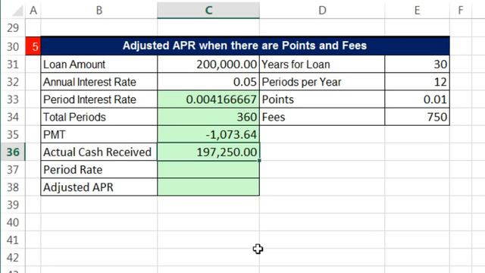Select row 35 header
The image size is (485, 273).
(13, 135)
